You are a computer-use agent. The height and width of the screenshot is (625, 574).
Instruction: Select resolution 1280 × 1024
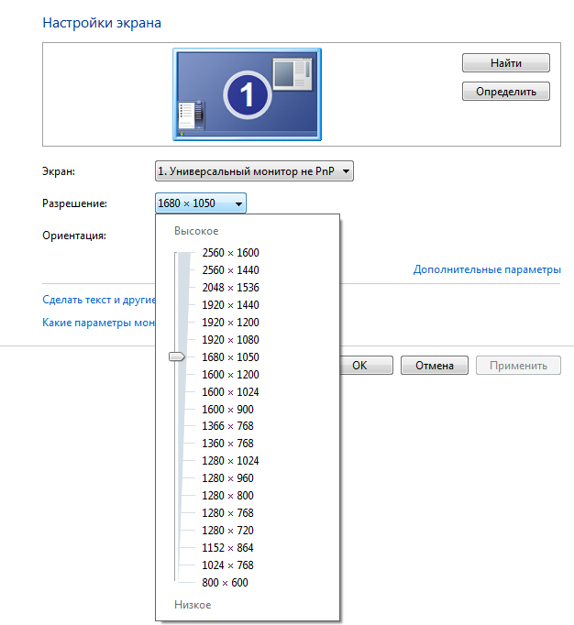pyautogui.click(x=230, y=461)
